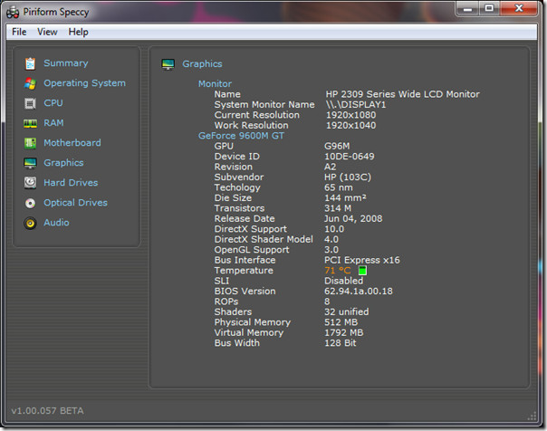
Task: Maximize the Speccy window
Action: point(489,8)
